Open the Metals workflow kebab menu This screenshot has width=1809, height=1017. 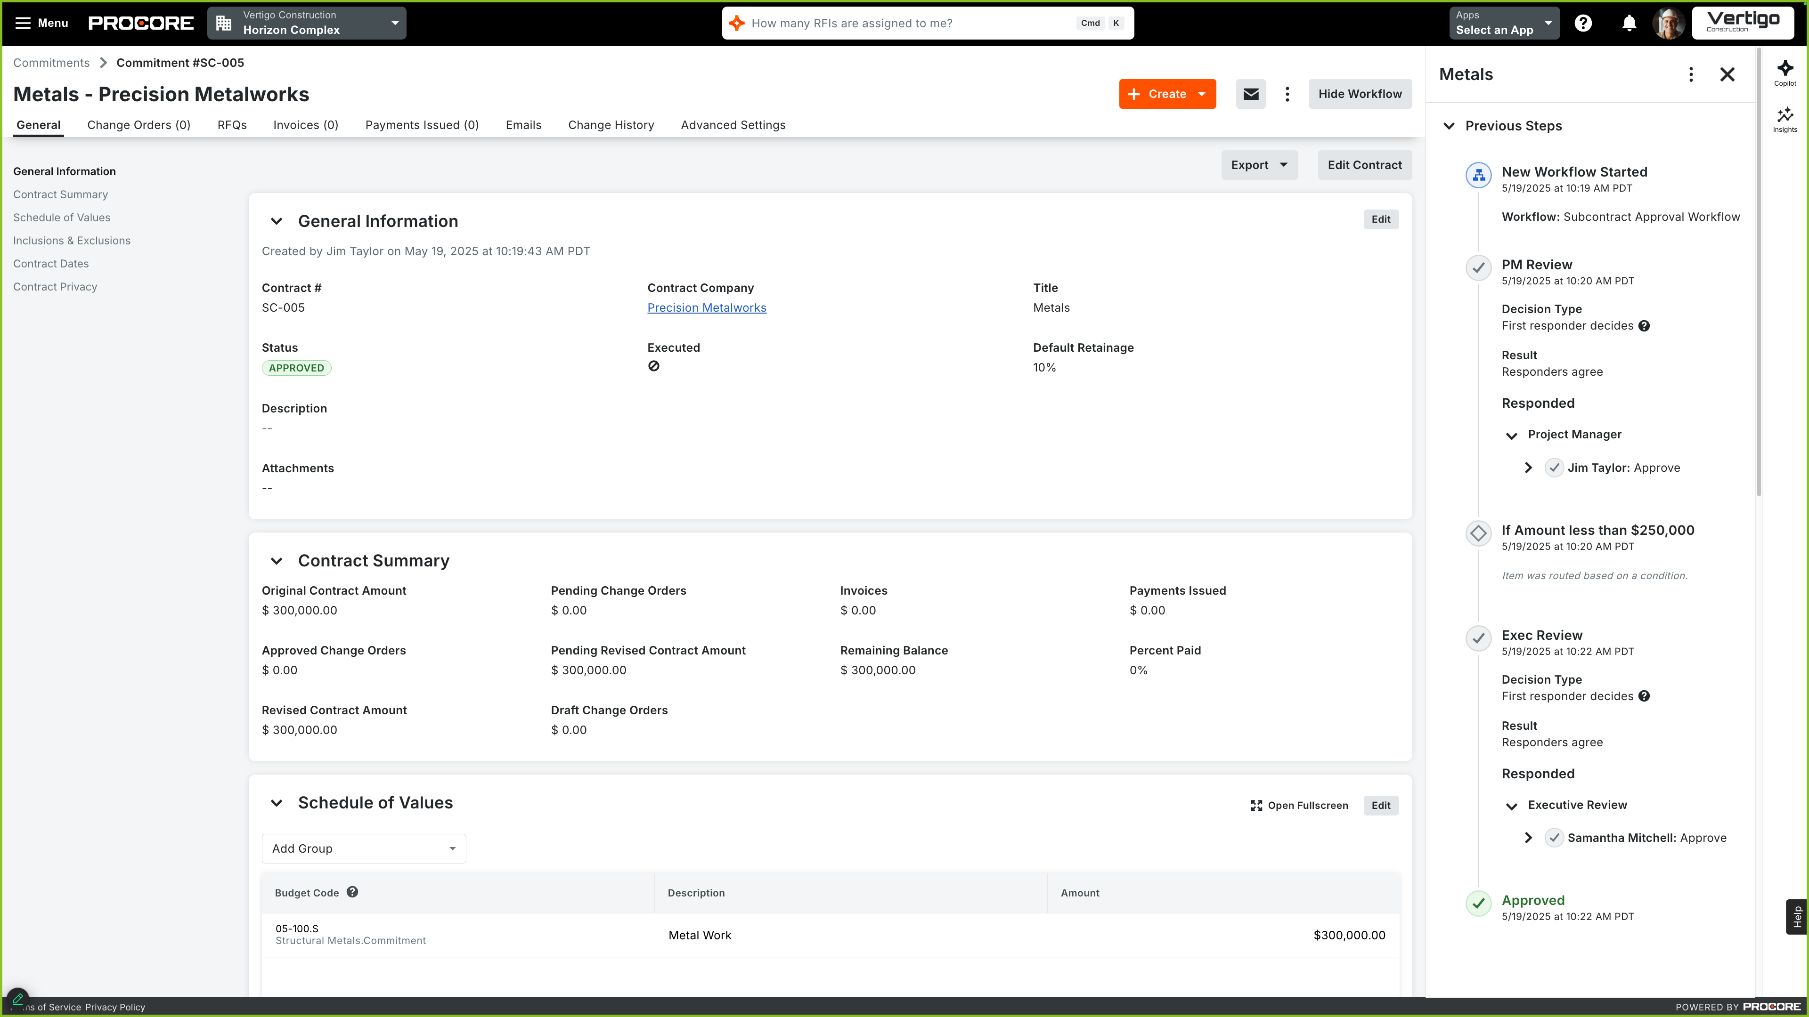point(1691,74)
